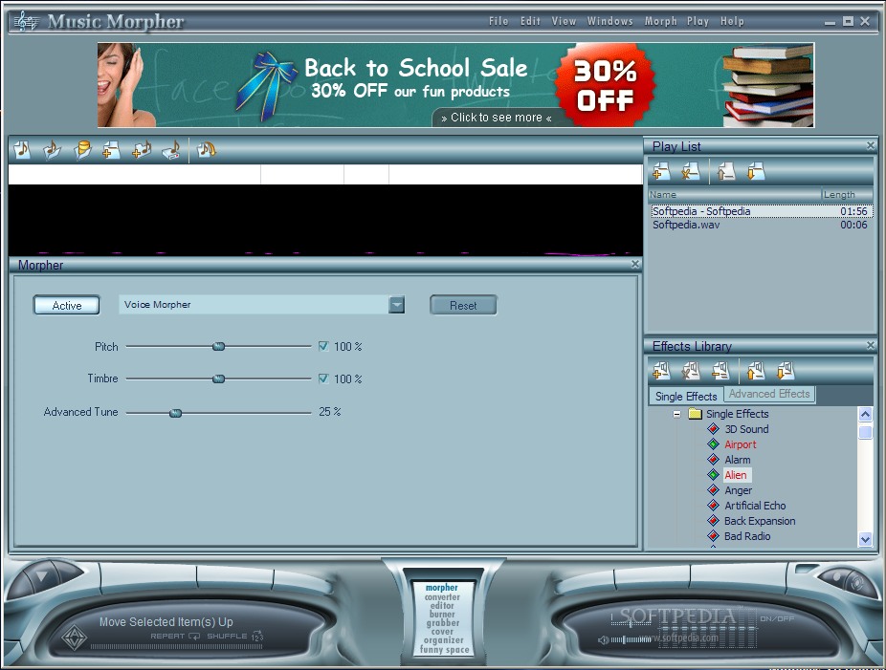Select the Alien effect in the tree

(735, 475)
